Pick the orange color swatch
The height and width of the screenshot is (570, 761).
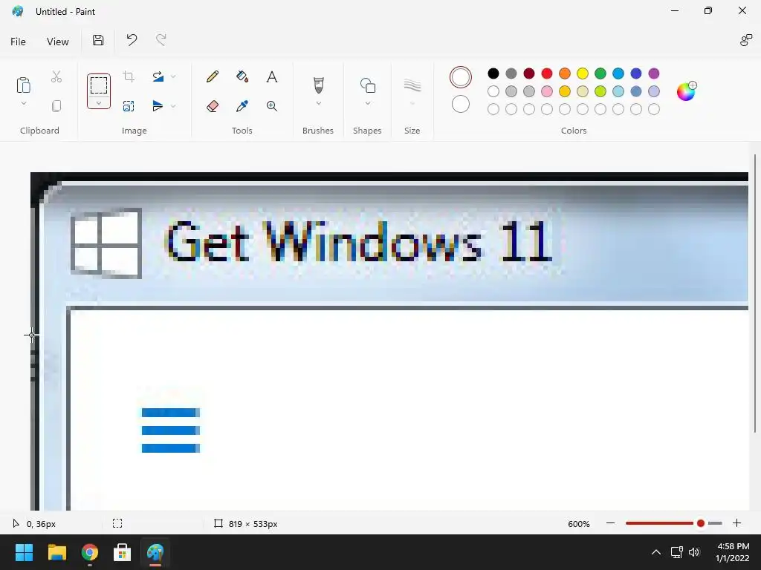tap(565, 73)
